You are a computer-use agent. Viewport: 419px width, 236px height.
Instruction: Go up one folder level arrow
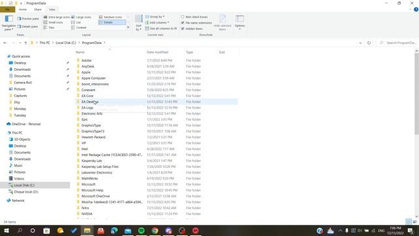click(x=26, y=43)
